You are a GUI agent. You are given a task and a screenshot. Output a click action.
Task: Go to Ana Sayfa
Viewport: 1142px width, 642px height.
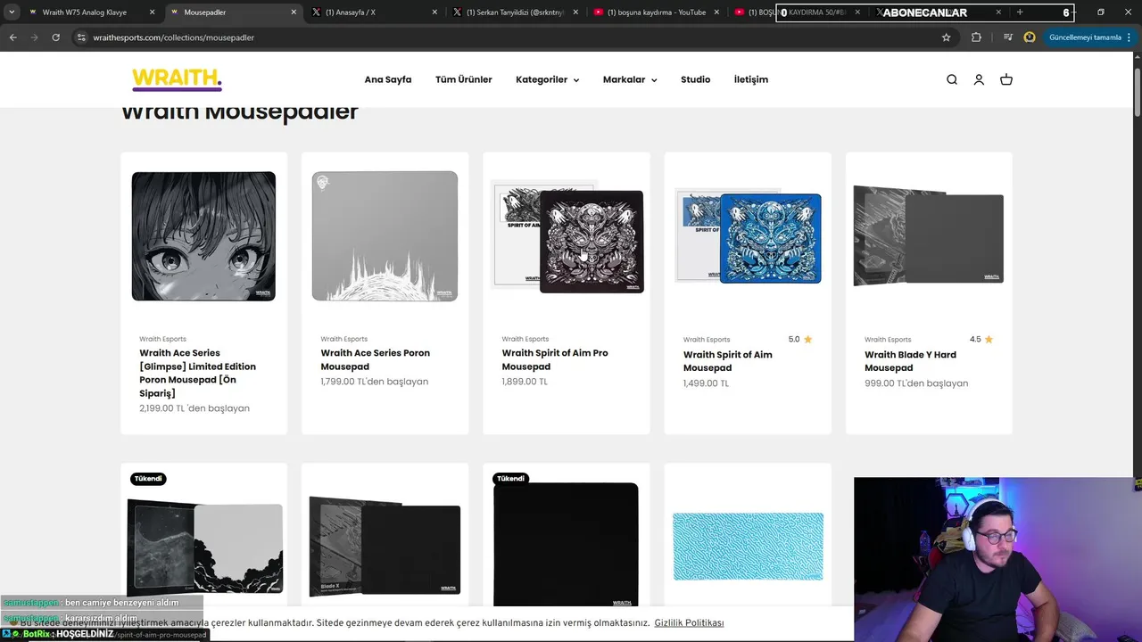[x=388, y=79]
